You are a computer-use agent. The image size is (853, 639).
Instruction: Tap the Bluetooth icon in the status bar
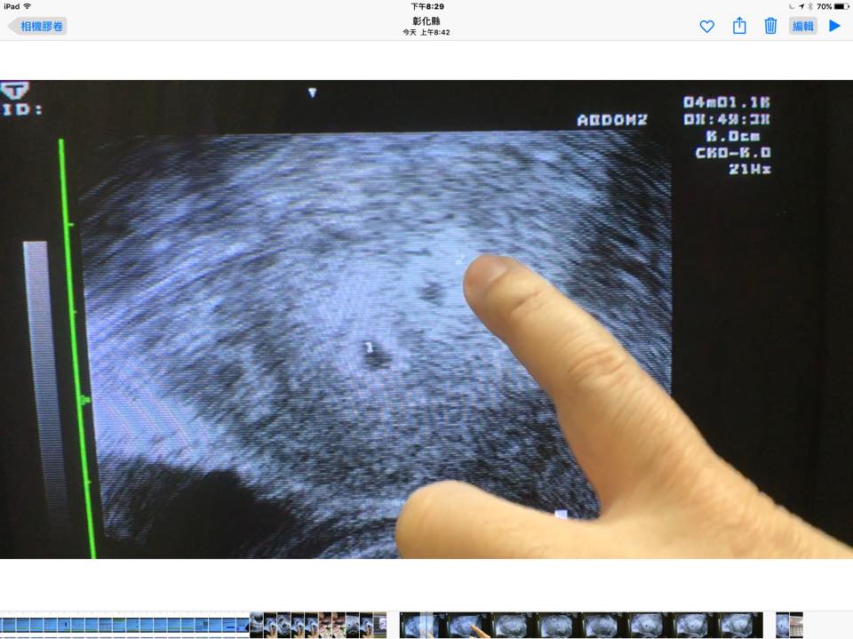[x=809, y=6]
